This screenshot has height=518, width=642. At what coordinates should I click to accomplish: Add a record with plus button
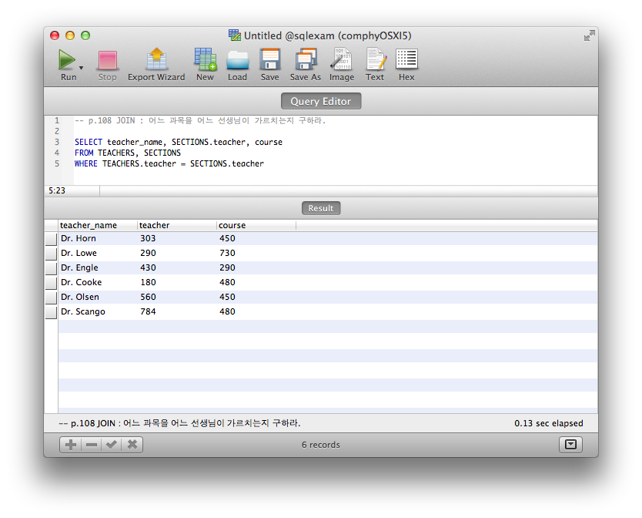(x=70, y=445)
